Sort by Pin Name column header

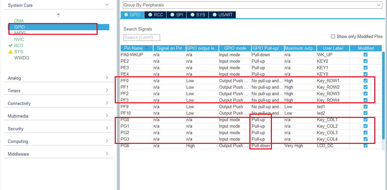(x=137, y=48)
